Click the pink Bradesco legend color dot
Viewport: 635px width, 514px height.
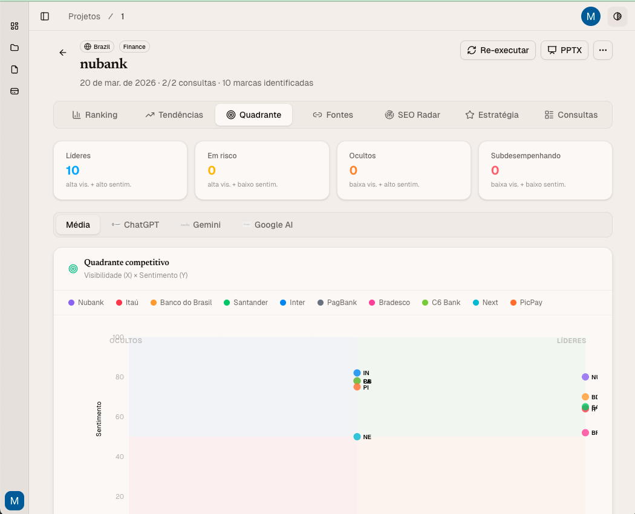pyautogui.click(x=372, y=303)
